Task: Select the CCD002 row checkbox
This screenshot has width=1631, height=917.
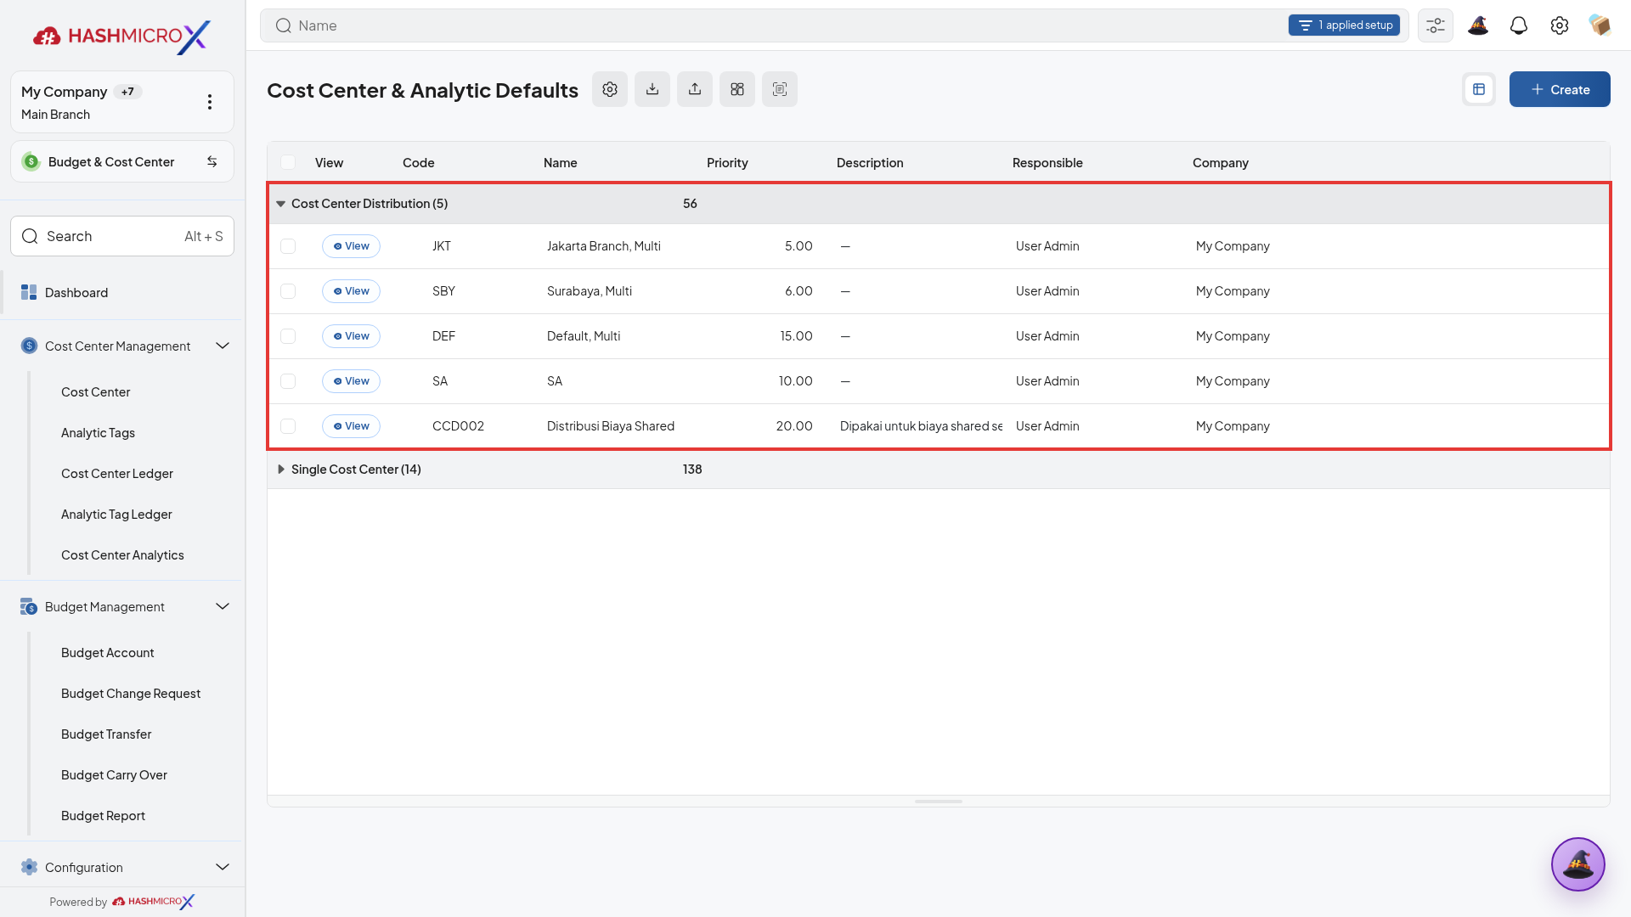Action: [x=288, y=426]
